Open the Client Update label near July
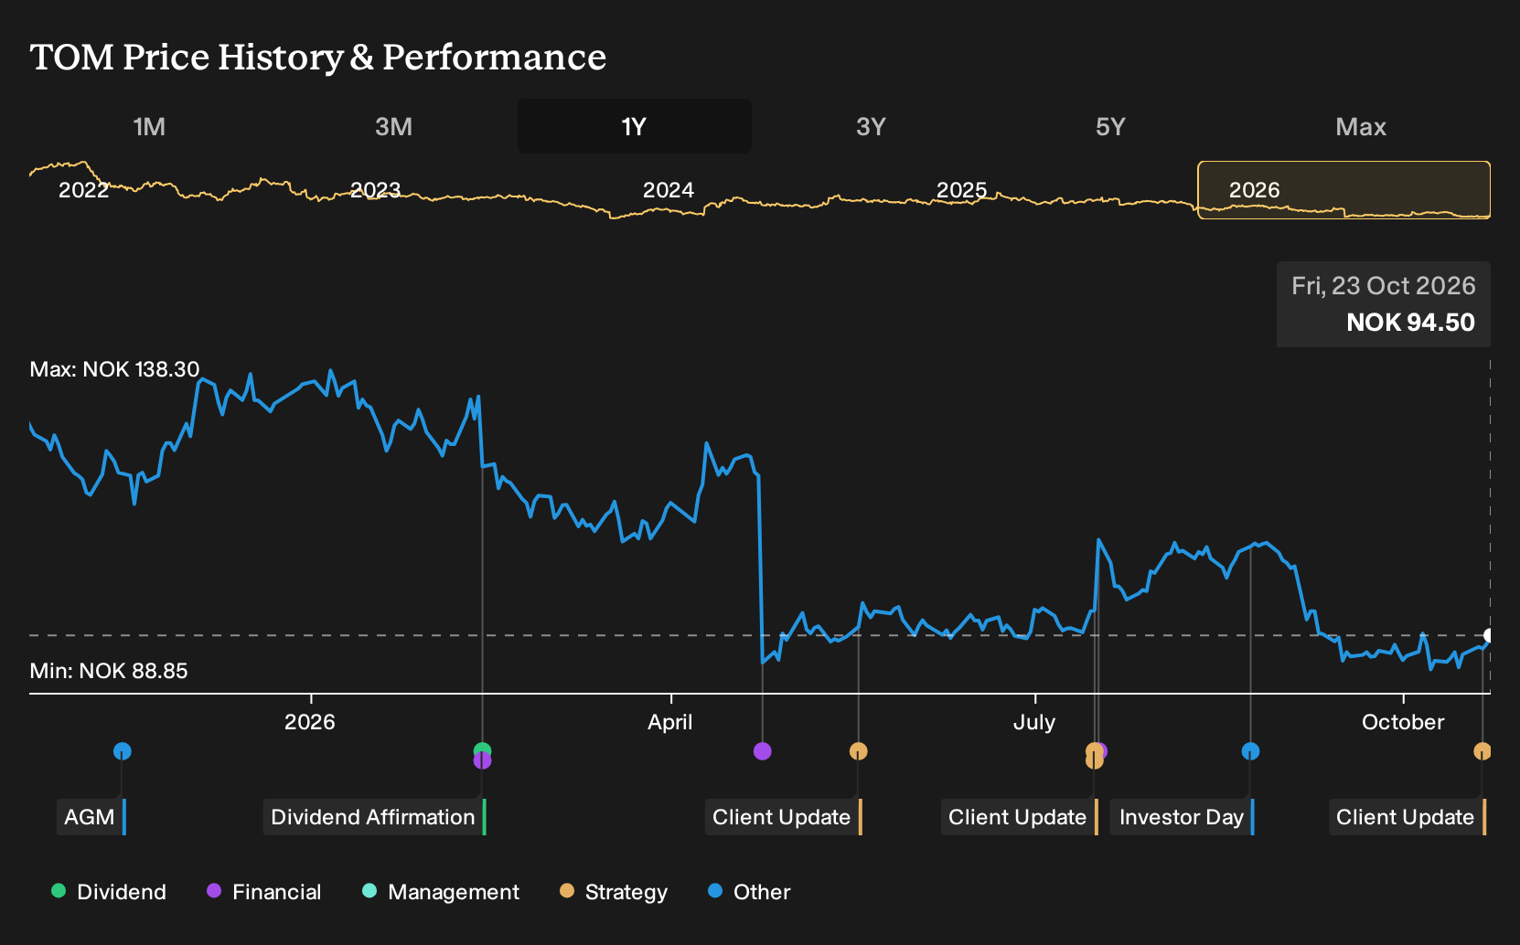 tap(1019, 817)
